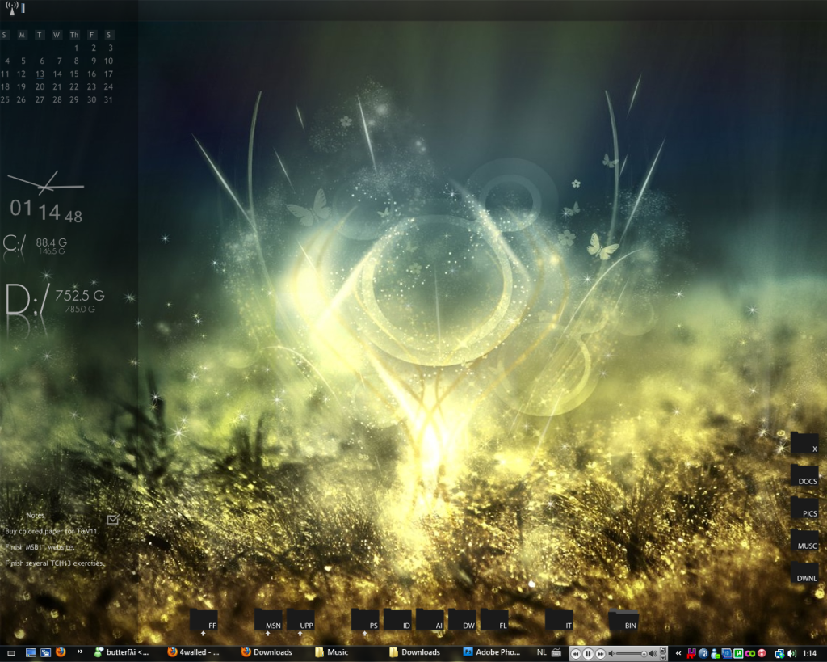
Task: Launch the PS shortcut on the desktop
Action: 365,620
